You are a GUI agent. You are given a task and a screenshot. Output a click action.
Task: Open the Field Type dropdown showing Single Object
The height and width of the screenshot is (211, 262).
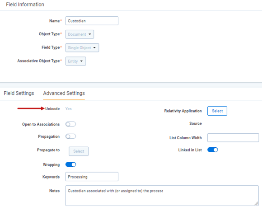[x=82, y=48]
